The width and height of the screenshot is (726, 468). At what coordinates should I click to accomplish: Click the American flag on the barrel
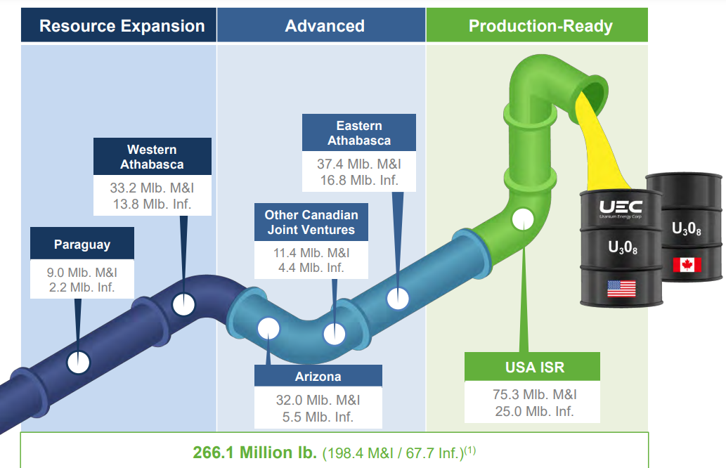coord(621,289)
